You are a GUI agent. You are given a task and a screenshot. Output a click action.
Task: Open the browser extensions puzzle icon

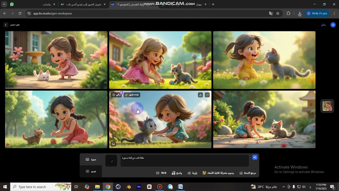288,13
